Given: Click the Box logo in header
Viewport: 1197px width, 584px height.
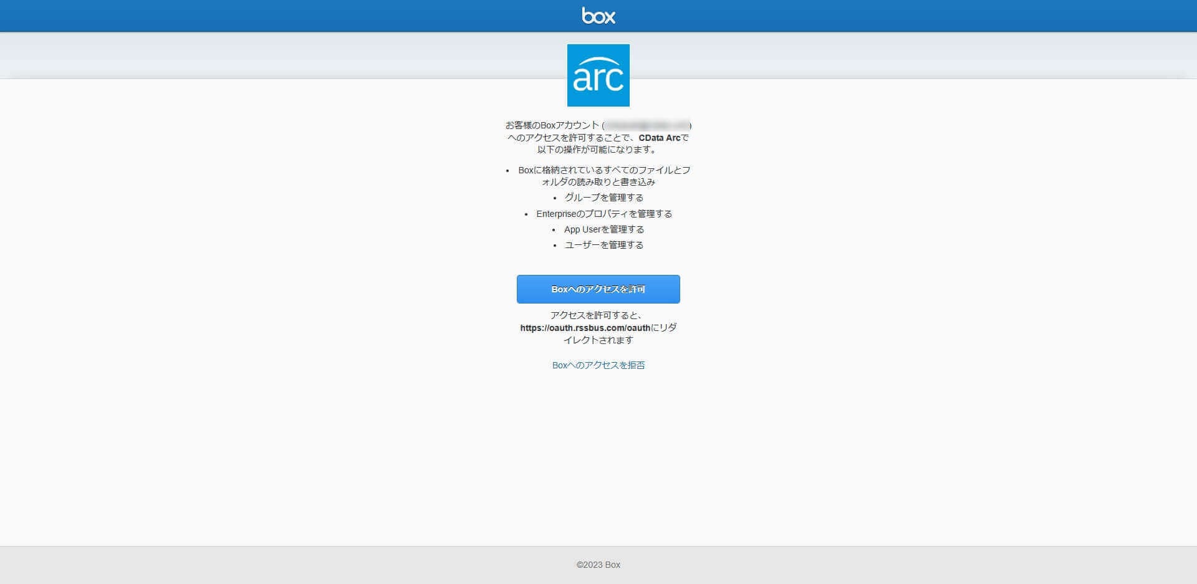Looking at the screenshot, I should click(598, 16).
